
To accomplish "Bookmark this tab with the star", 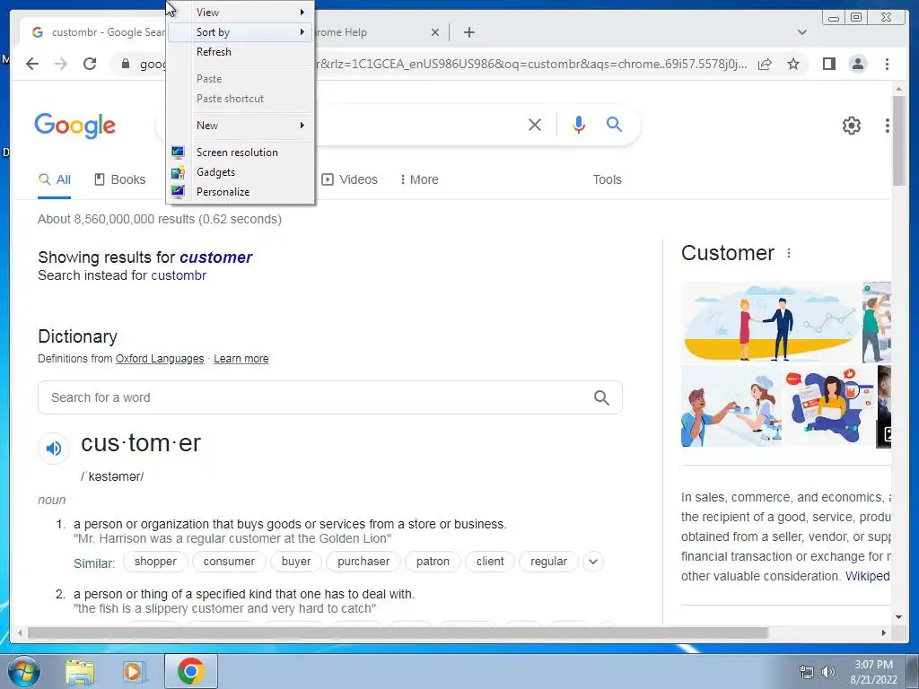I will tap(793, 64).
